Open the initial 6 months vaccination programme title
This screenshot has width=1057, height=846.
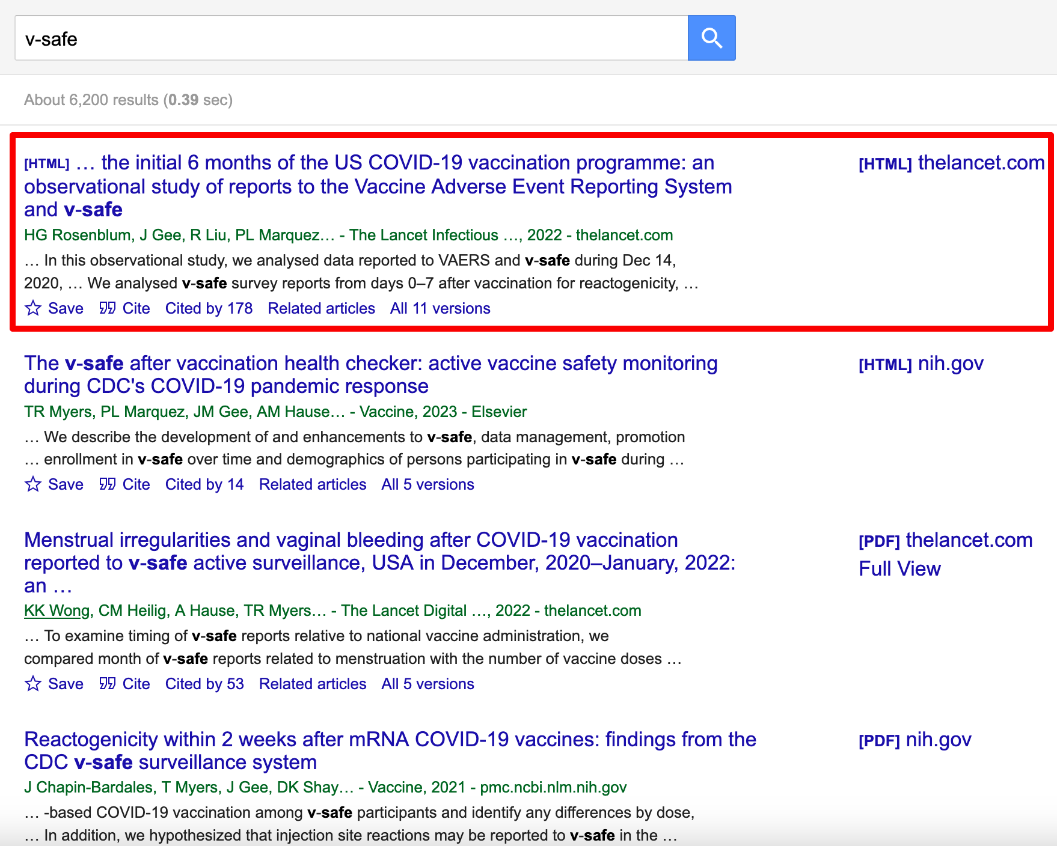point(378,186)
